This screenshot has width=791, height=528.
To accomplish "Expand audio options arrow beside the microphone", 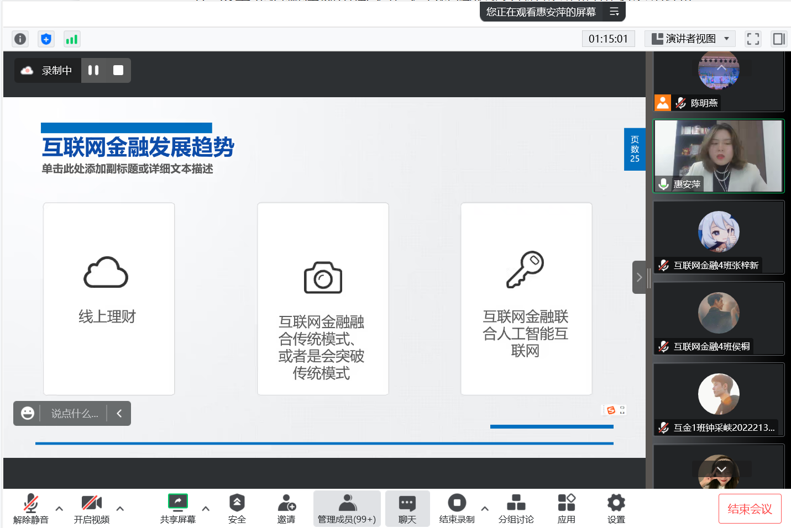I will (x=59, y=509).
